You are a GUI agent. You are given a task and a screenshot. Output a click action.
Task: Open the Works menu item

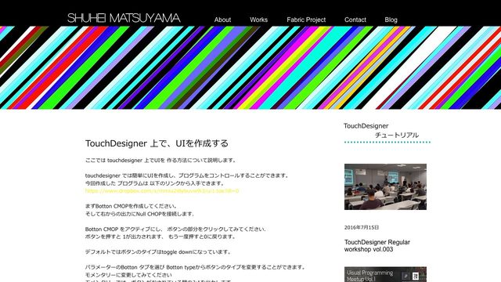click(258, 20)
